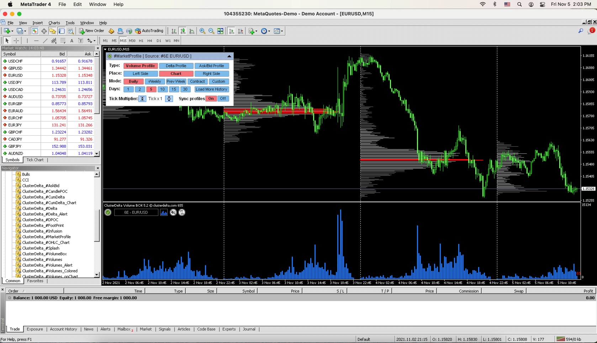Click the Tile Windows icon
Image resolution: width=597 pixels, height=343 pixels.
coord(220,31)
